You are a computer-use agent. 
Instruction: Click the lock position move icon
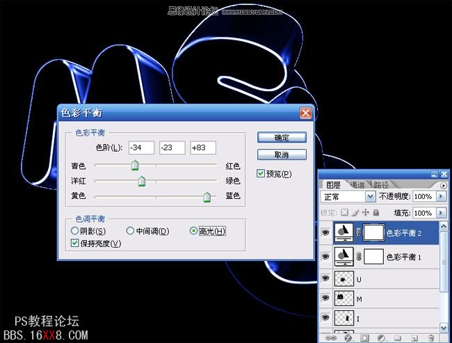point(366,212)
